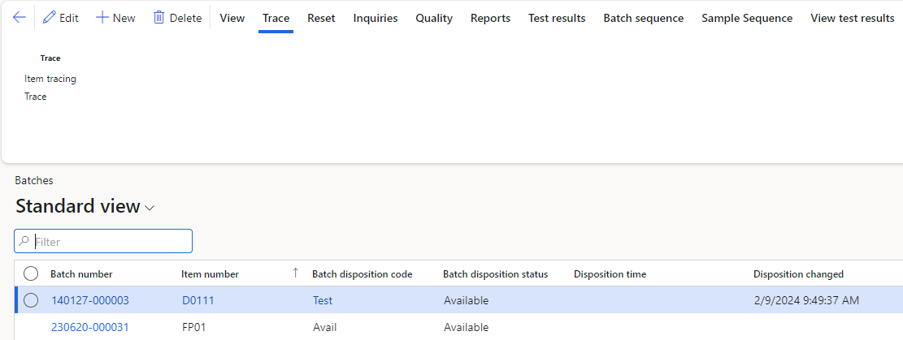The height and width of the screenshot is (340, 903).
Task: Click the magnifier icon in Filter box
Action: pos(24,242)
